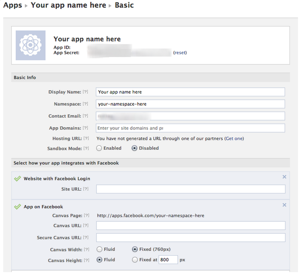302x275 pixels.
Task: Open Your app name here breadcrumb
Action: coord(68,5)
